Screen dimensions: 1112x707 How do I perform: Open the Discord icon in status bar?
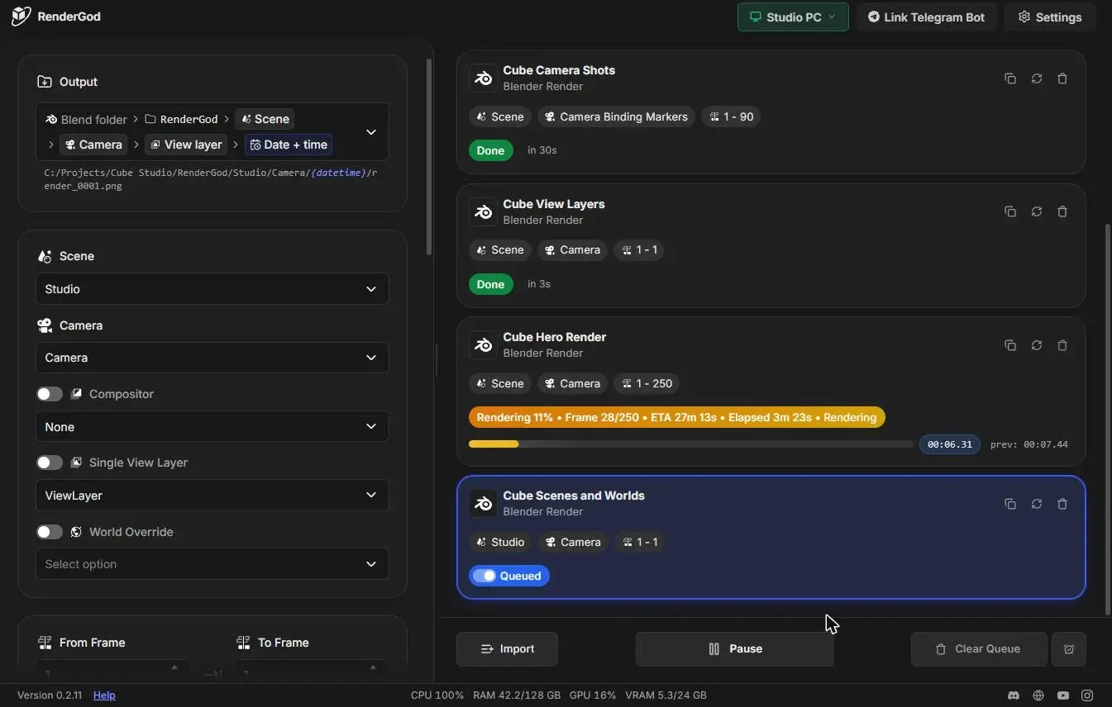[x=1014, y=695]
